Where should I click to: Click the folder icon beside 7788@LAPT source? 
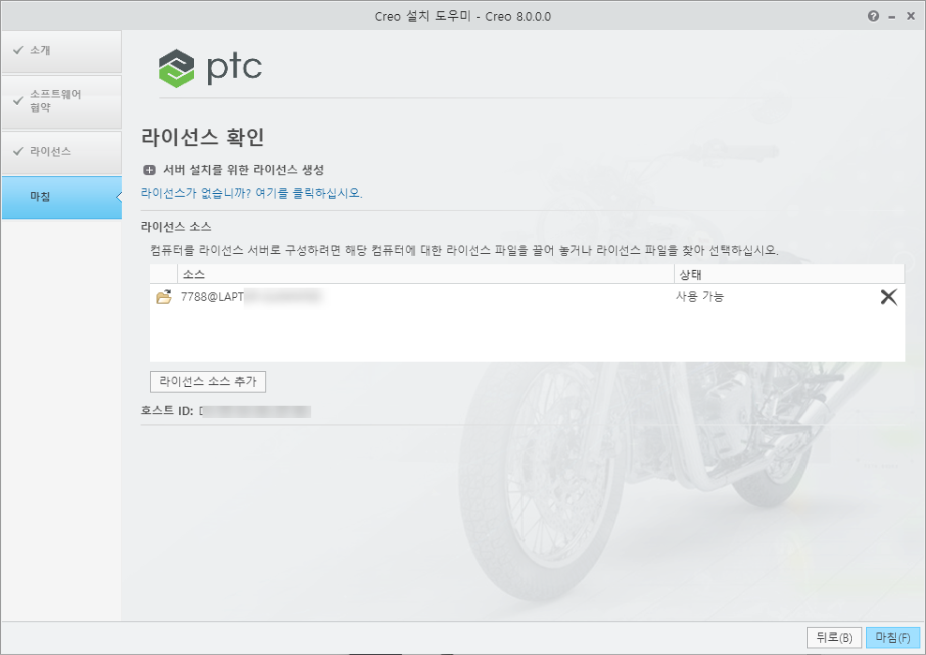(164, 296)
